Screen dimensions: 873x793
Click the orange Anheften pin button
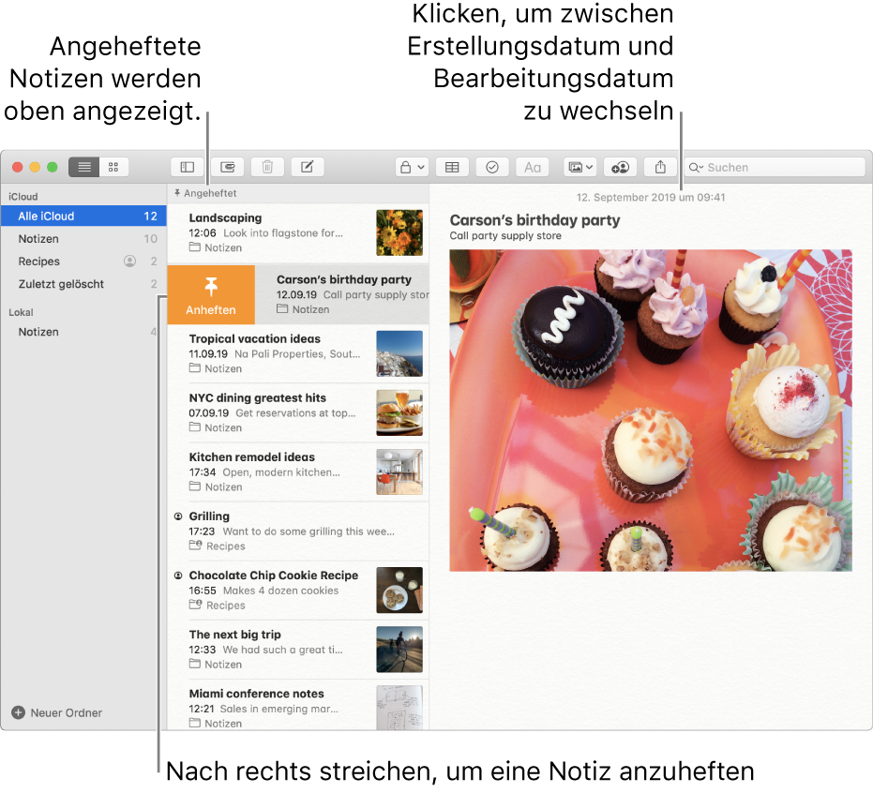210,294
